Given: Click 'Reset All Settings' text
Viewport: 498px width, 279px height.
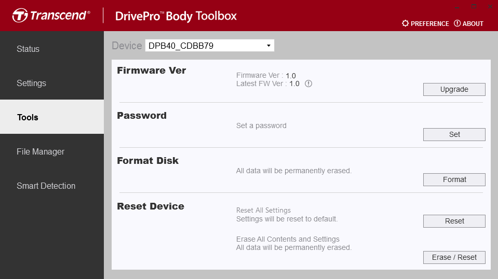Looking at the screenshot, I should click(264, 210).
